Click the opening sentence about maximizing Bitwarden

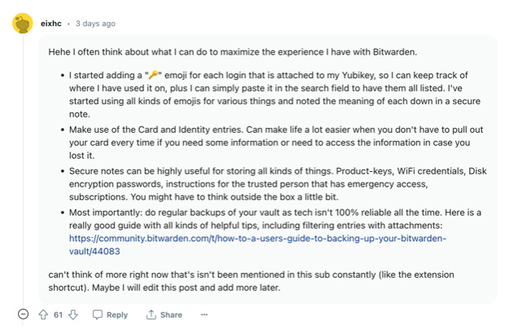pyautogui.click(x=232, y=52)
